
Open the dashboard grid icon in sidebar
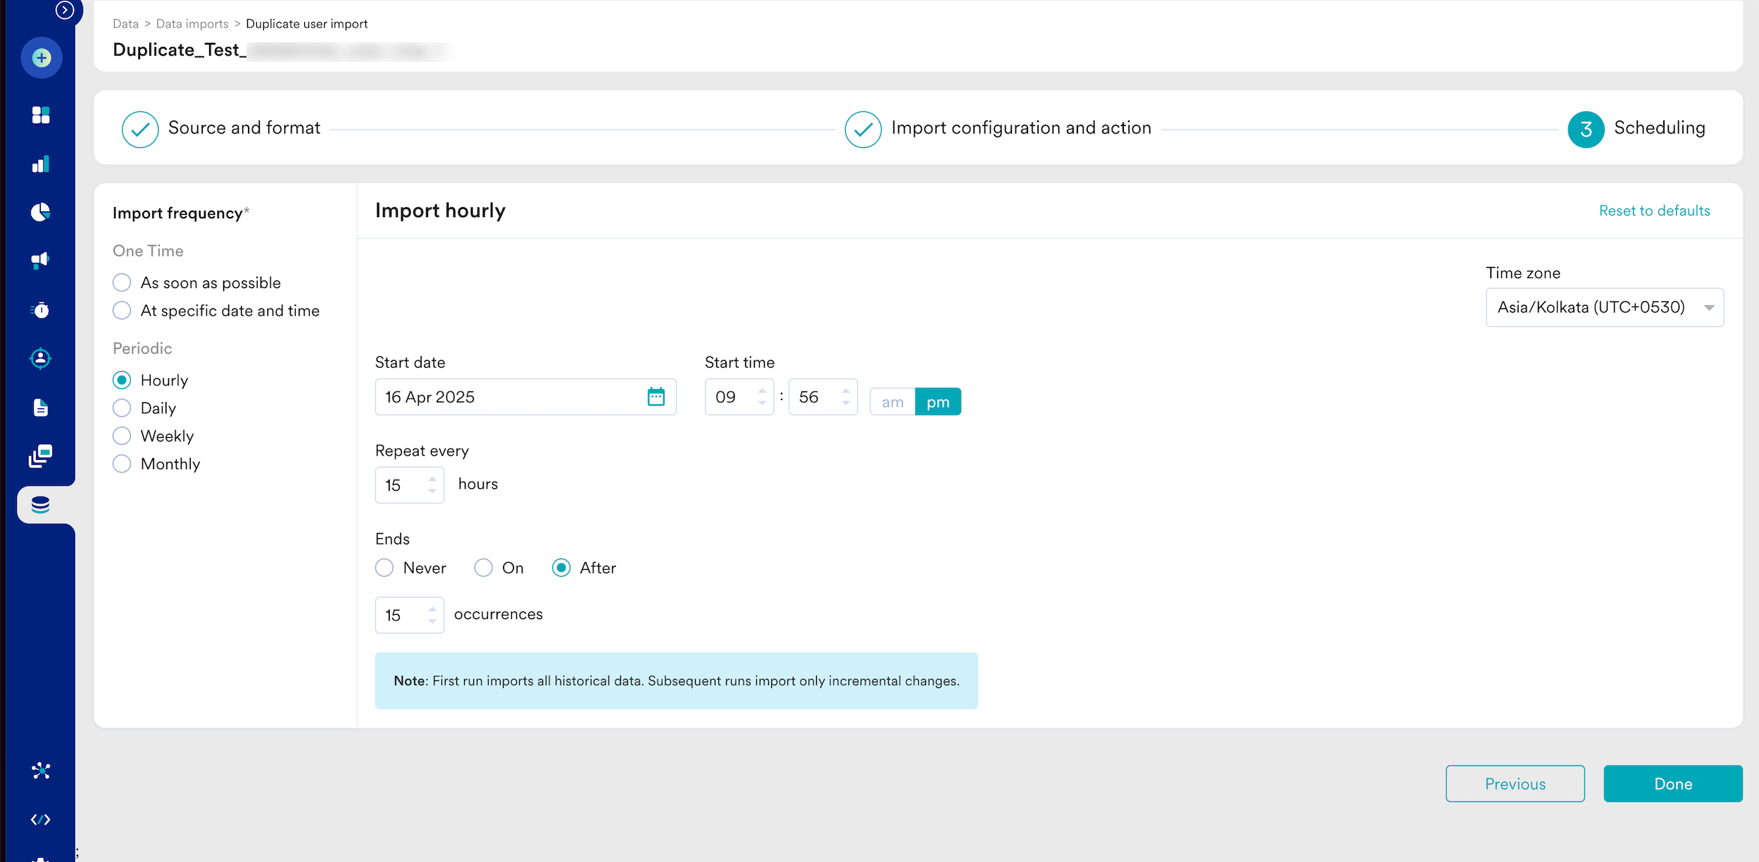tap(41, 115)
